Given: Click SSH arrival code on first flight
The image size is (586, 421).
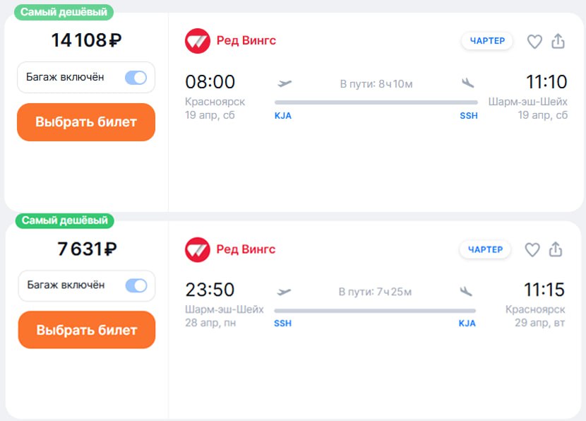Looking at the screenshot, I should 468,116.
